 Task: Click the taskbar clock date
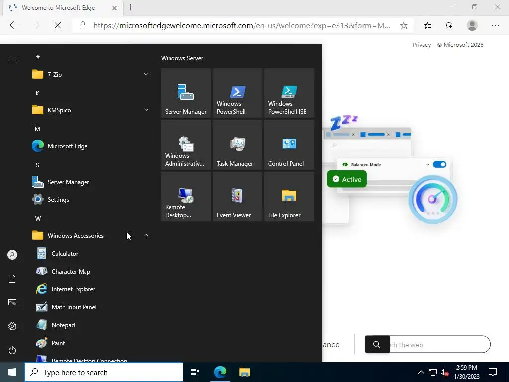[466, 372]
